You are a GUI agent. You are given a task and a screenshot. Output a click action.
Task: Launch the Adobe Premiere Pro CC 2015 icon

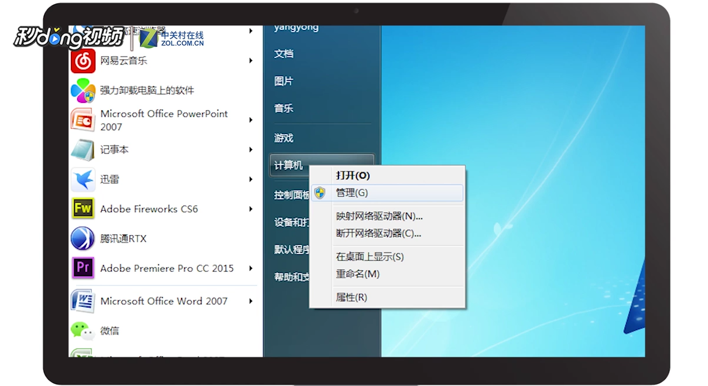pos(83,268)
